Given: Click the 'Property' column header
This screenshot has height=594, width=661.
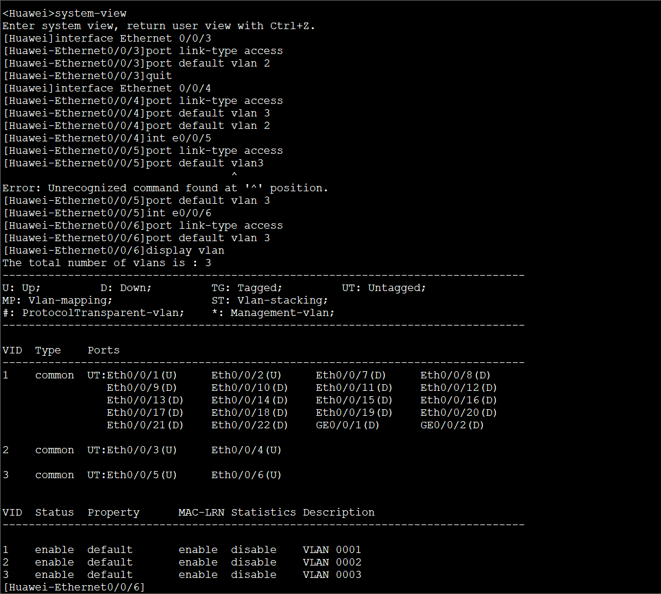Looking at the screenshot, I should pos(113,513).
